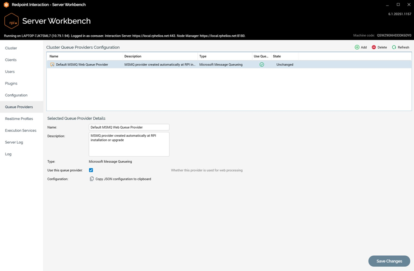Open the Realtime Profiles section

pyautogui.click(x=19, y=119)
